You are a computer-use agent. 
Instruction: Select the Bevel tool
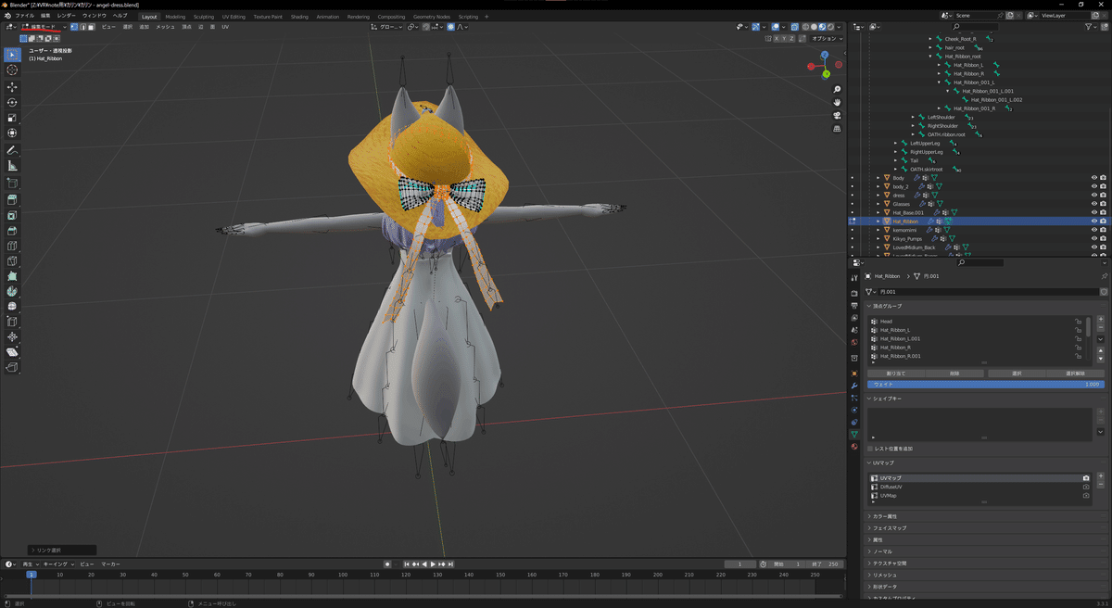pos(12,231)
